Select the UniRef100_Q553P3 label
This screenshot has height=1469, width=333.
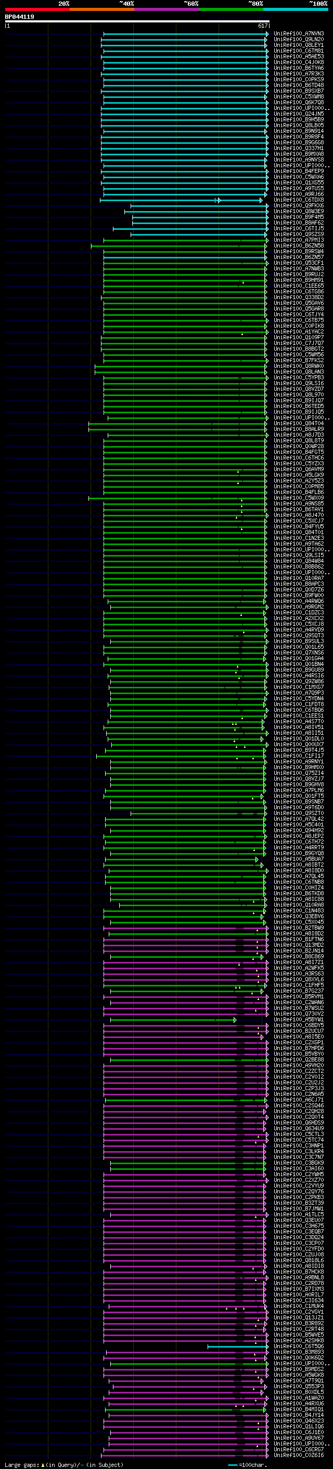pos(298,1386)
